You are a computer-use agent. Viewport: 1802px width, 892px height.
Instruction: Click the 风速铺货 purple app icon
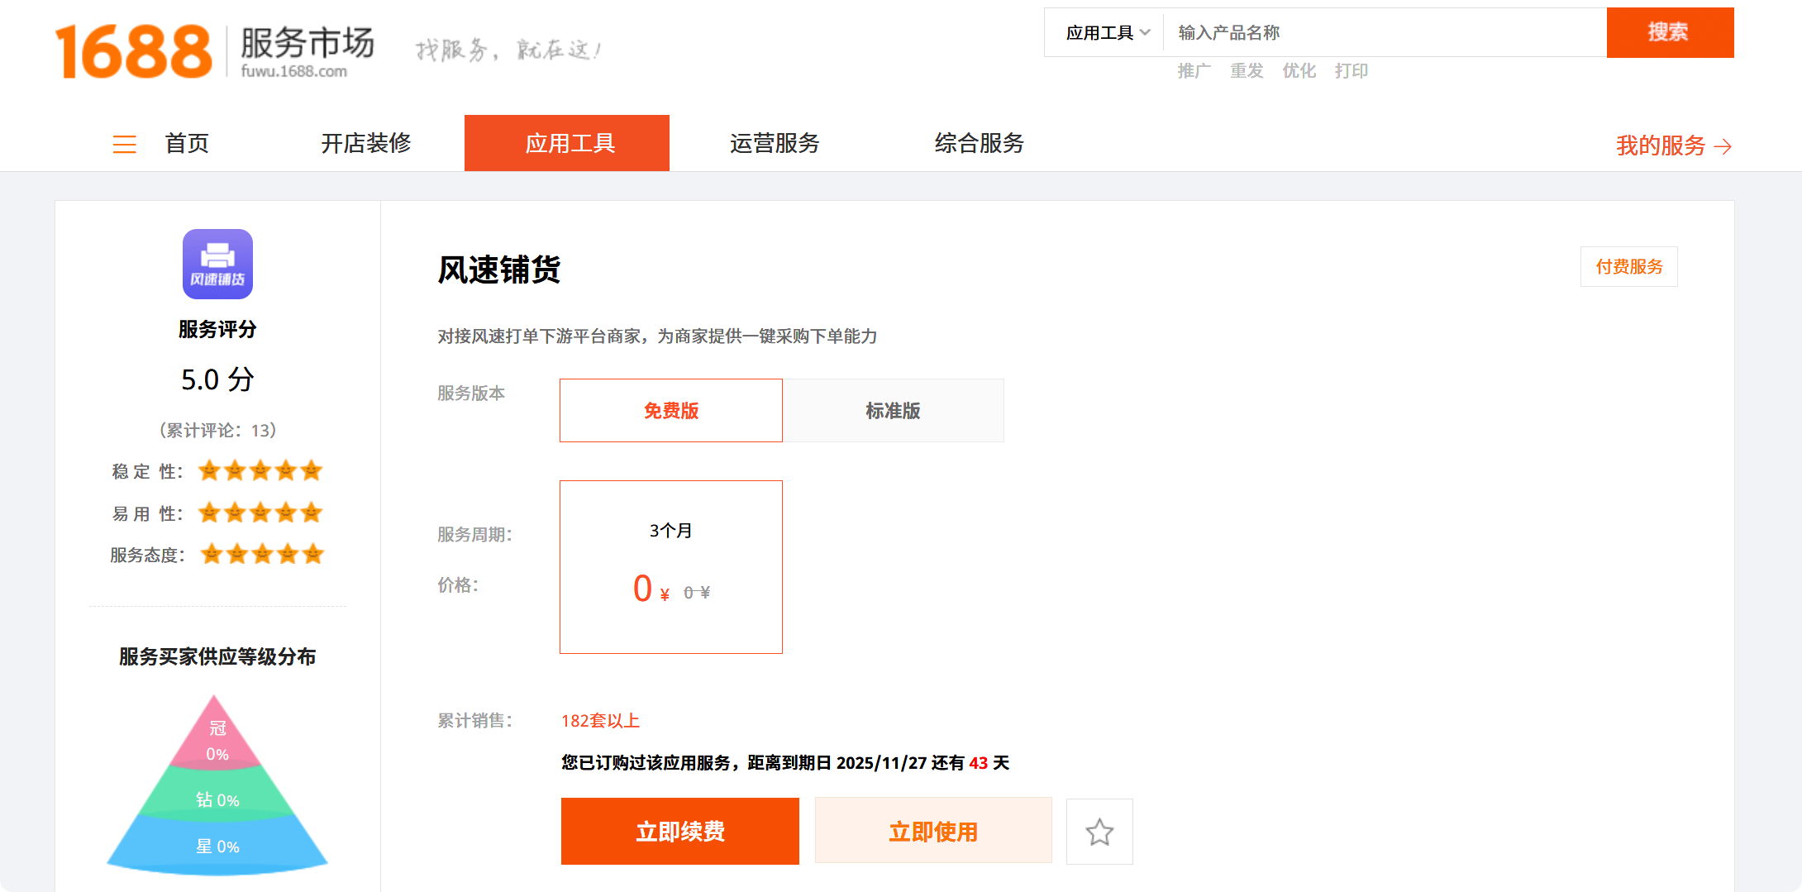[217, 264]
